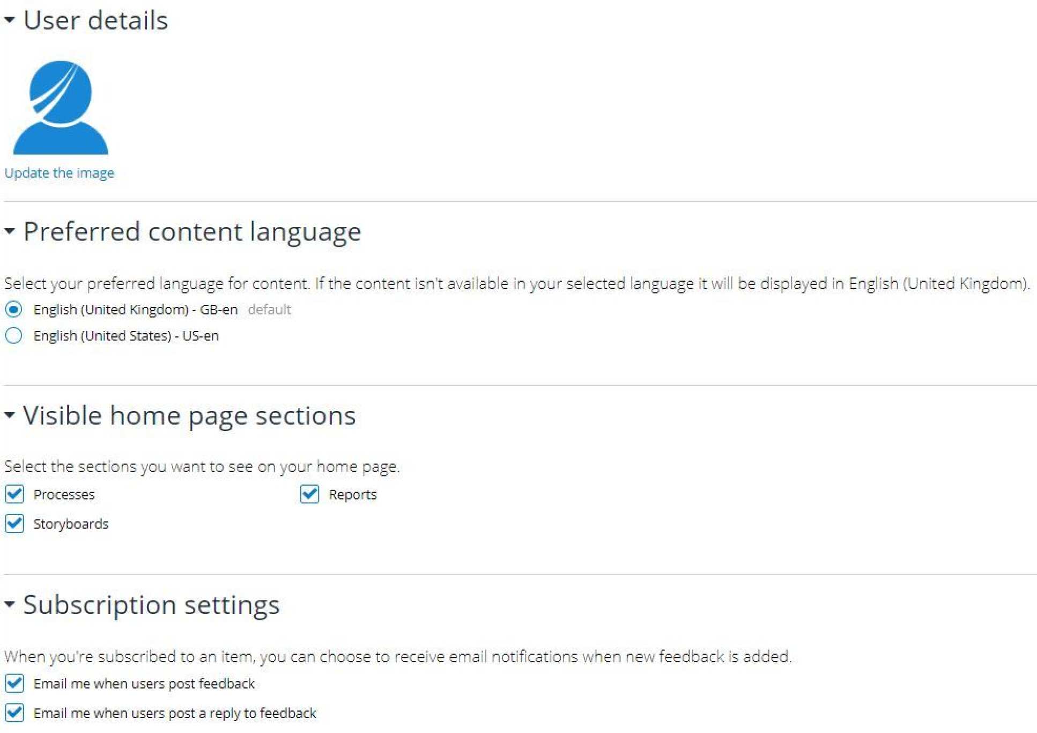
Task: Collapse Subscription settings section arrow
Action: point(10,604)
